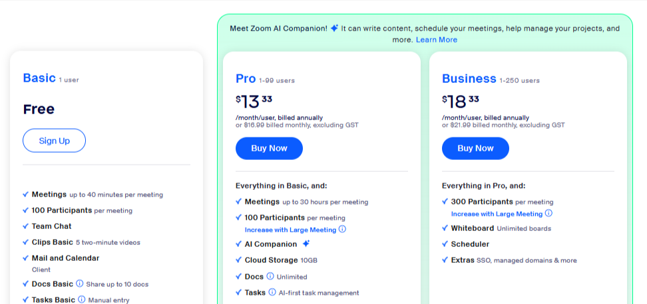Click info icon beside Pro Large Meeting link
The height and width of the screenshot is (304, 647).
(x=342, y=229)
